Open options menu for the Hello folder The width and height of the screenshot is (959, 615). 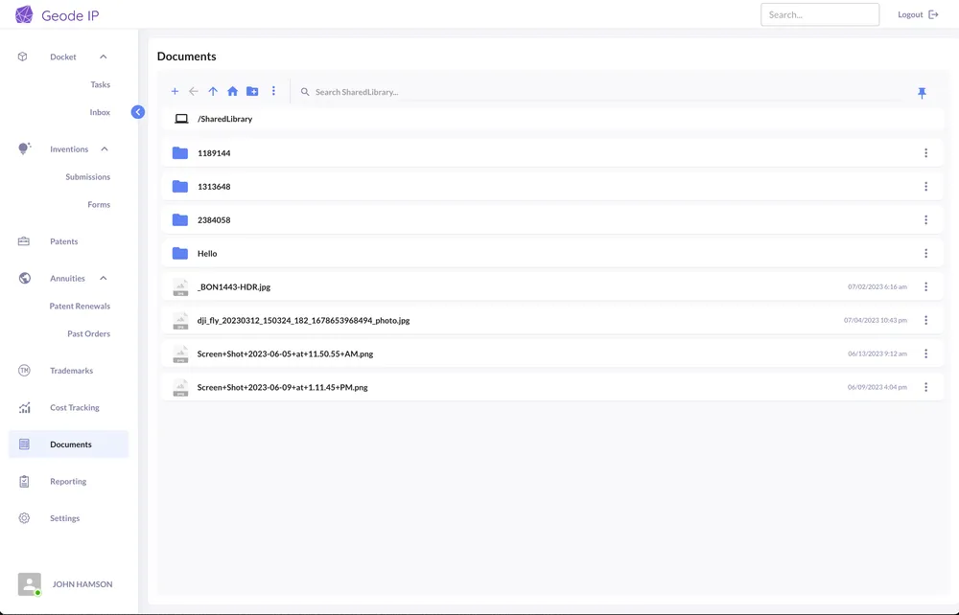[925, 254]
